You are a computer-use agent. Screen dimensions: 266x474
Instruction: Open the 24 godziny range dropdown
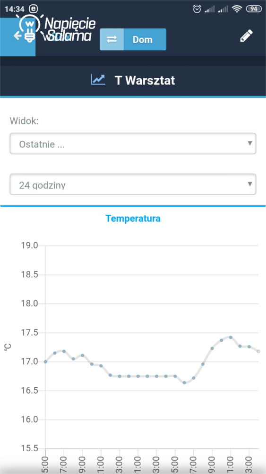point(133,184)
